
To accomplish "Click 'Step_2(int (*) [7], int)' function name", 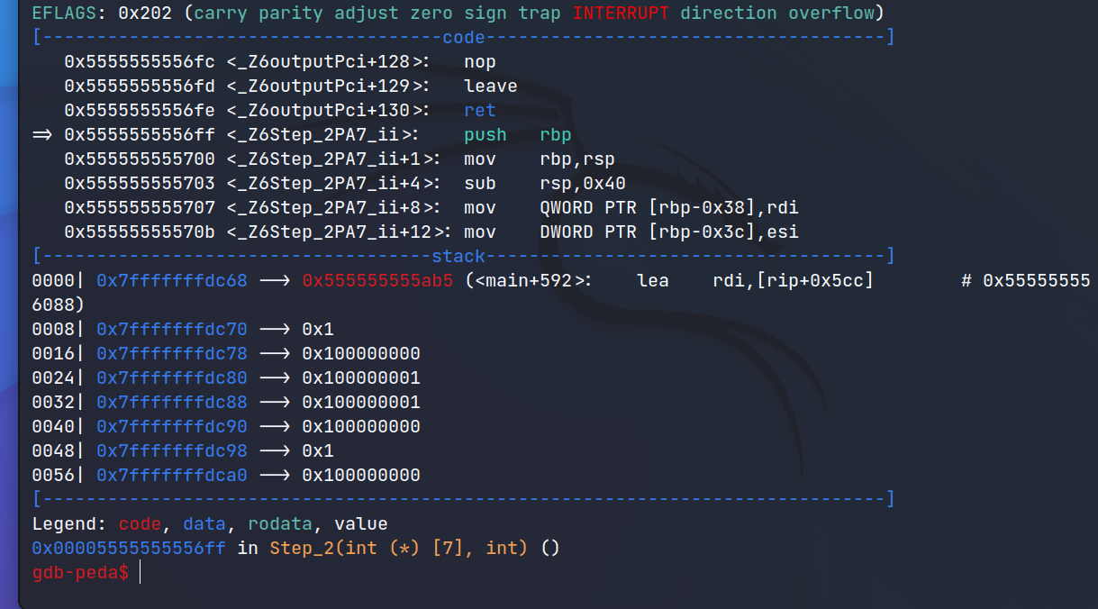I will click(399, 548).
